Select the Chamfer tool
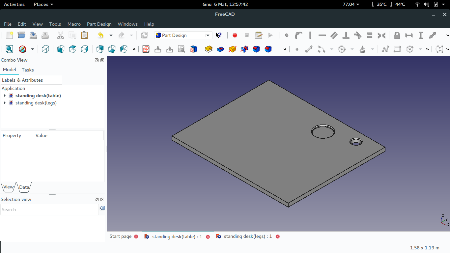Image resolution: width=450 pixels, height=253 pixels. [268, 49]
